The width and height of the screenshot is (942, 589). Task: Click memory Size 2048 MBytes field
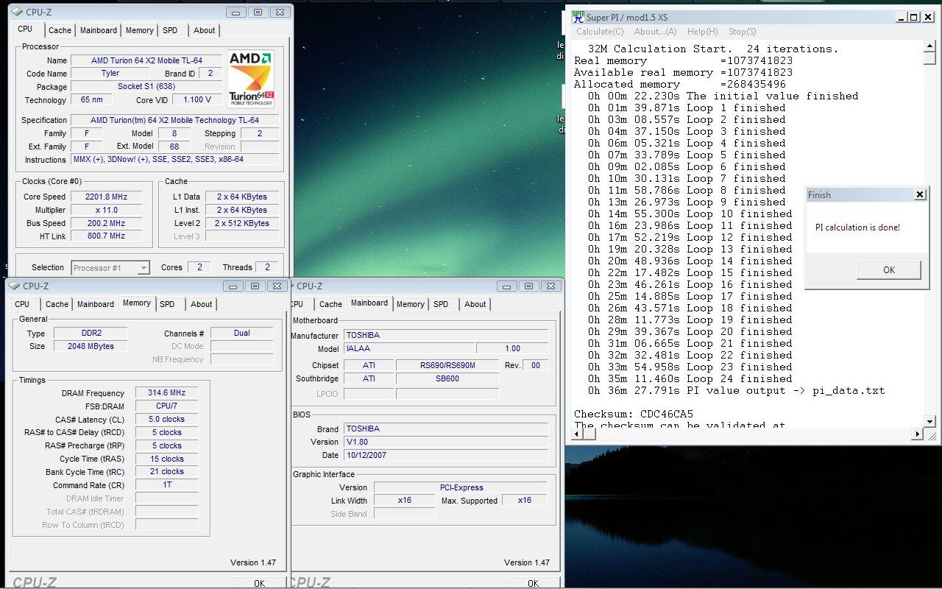click(91, 346)
